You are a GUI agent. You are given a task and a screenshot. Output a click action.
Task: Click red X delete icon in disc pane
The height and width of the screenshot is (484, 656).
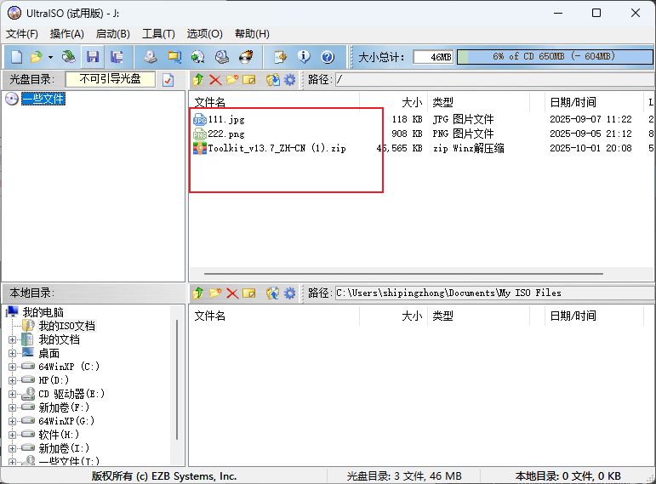pyautogui.click(x=214, y=80)
